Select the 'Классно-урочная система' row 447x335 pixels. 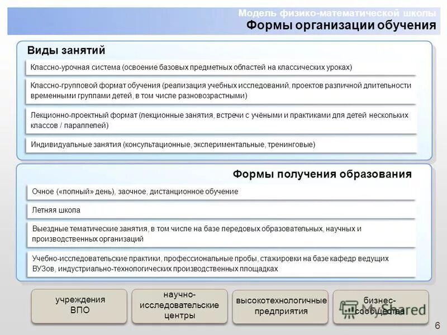pos(221,68)
